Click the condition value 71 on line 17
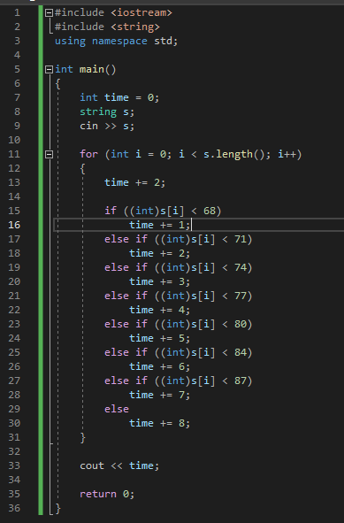The width and height of the screenshot is (344, 523). tap(241, 239)
